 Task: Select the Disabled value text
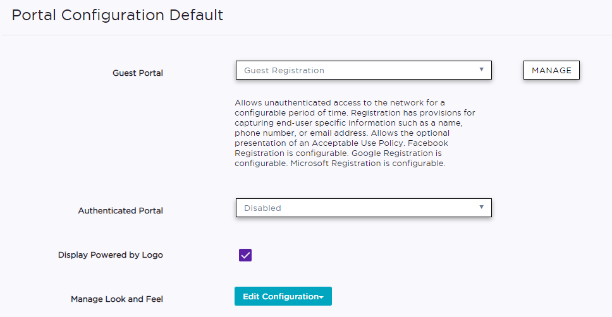262,208
